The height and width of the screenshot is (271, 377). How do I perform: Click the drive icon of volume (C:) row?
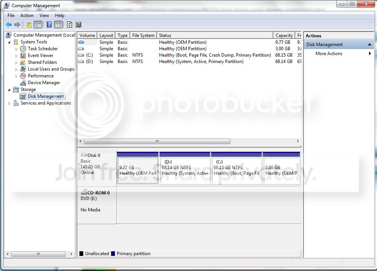[81, 55]
